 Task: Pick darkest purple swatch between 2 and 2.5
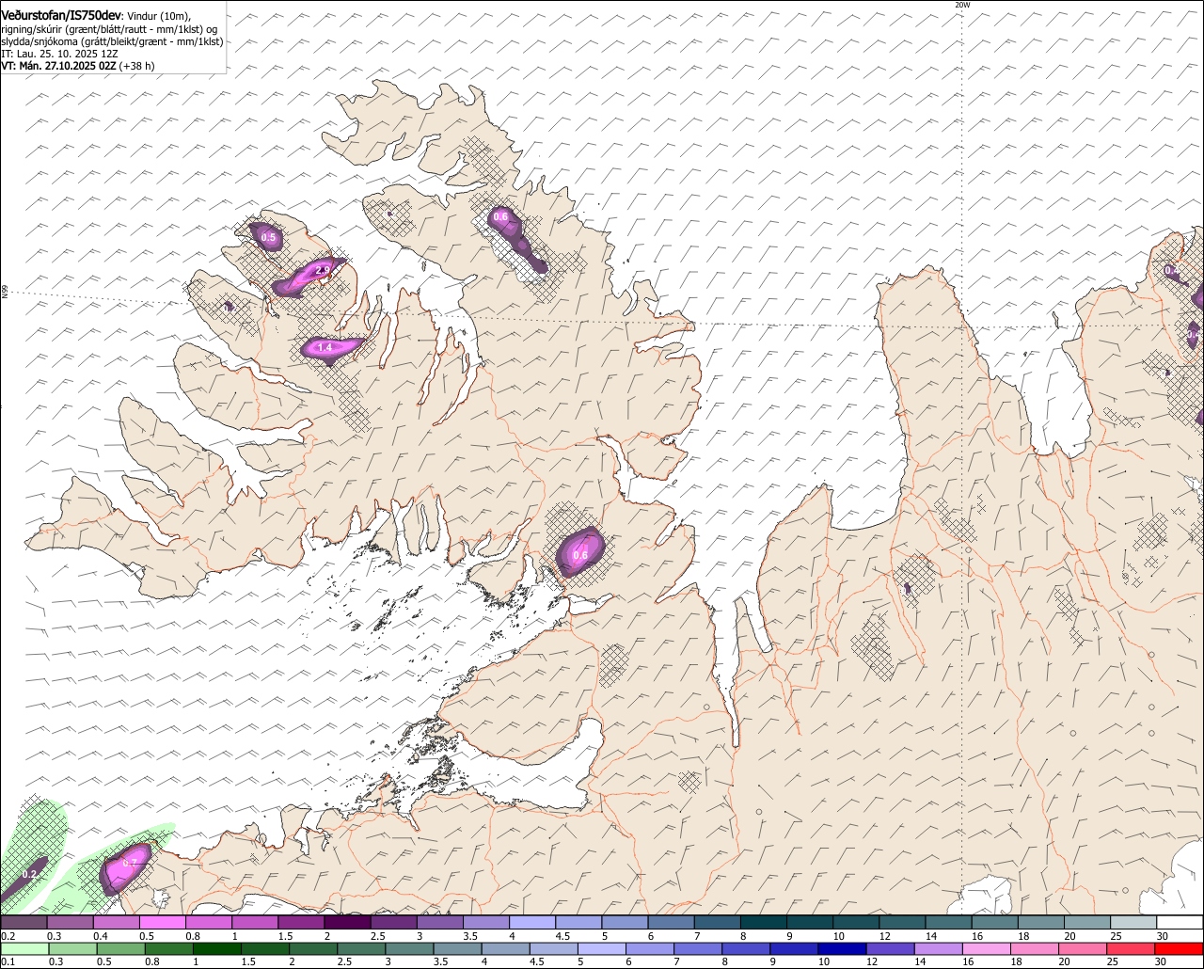347,923
